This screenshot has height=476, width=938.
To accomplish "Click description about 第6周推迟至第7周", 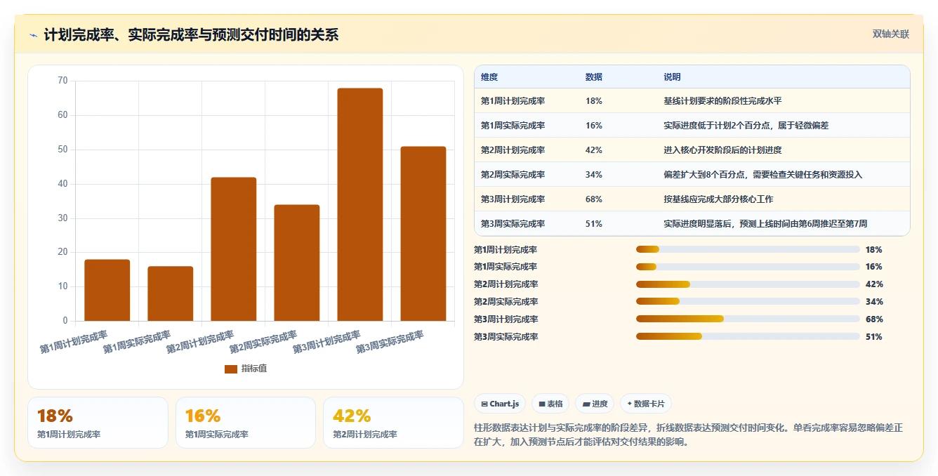I will pyautogui.click(x=766, y=224).
